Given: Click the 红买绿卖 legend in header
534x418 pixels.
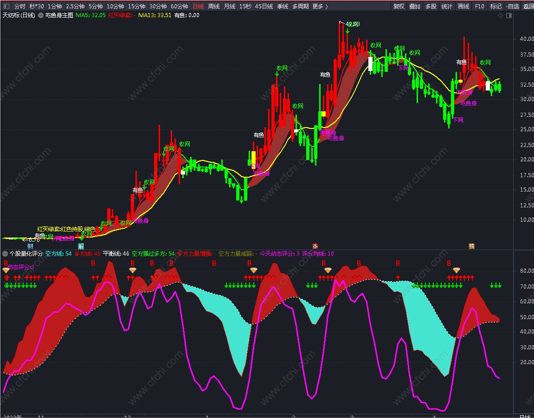Looking at the screenshot, I should [122, 15].
